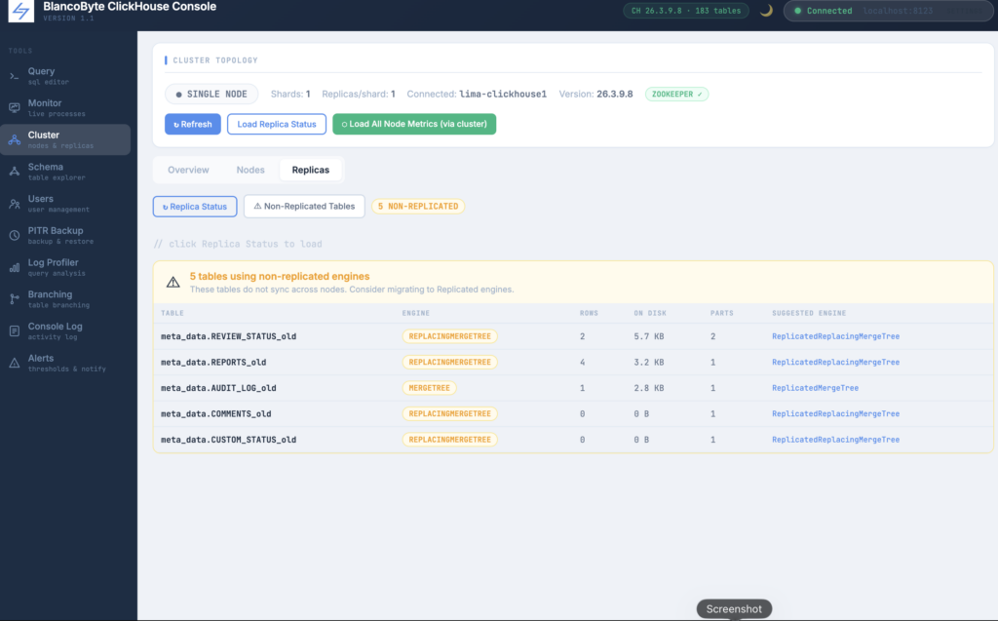This screenshot has width=998, height=621.
Task: Click REPLACINGMERGETREE badge for REPORTS_old
Action: 450,363
